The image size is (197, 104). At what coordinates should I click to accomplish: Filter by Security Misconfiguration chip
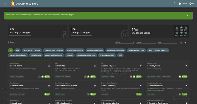pyautogui.click(x=86, y=55)
